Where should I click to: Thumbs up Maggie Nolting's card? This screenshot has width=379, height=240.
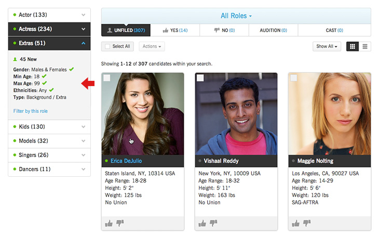pyautogui.click(x=296, y=223)
